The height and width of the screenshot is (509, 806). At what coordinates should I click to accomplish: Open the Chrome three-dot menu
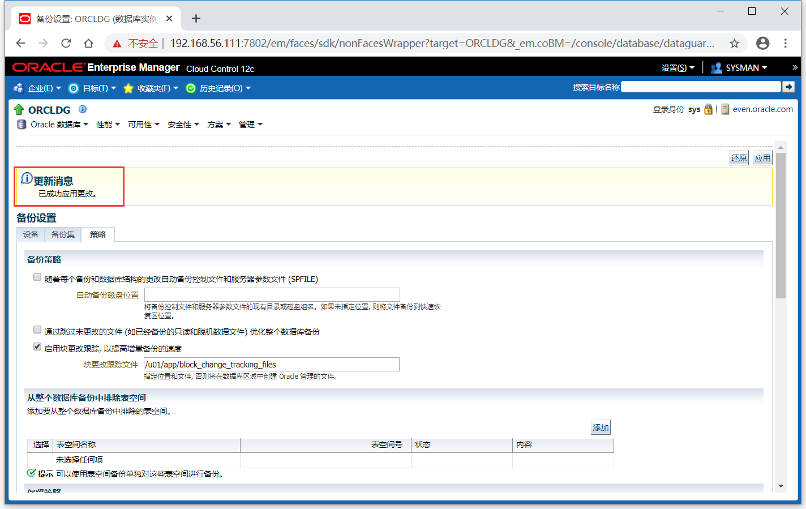tap(786, 44)
